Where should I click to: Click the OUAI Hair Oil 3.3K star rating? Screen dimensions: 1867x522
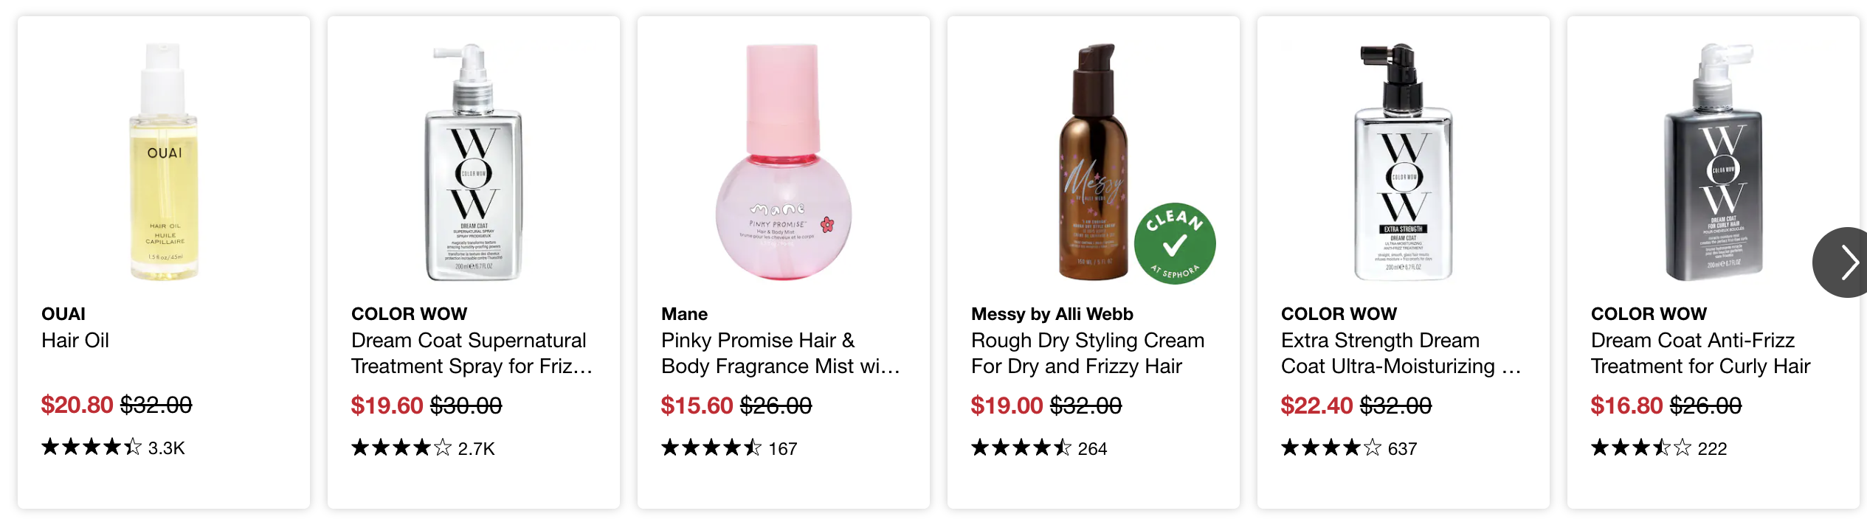112,448
